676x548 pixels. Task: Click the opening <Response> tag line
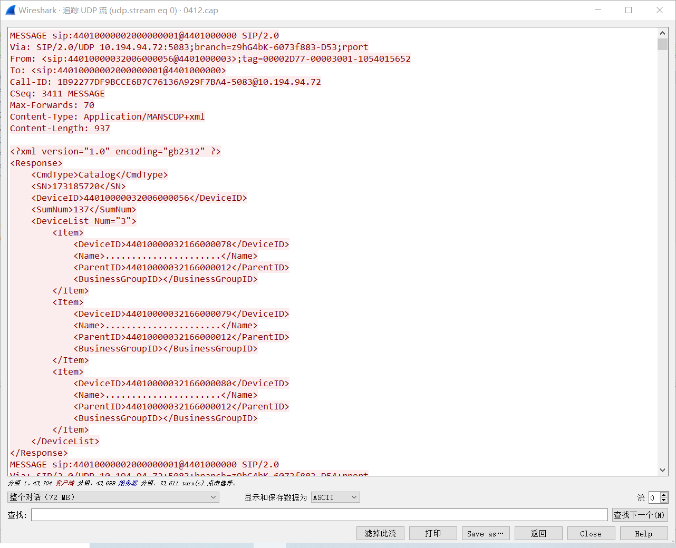36,163
